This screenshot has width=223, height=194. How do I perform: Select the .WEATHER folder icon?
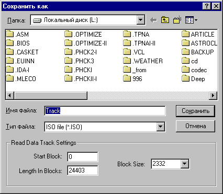(x=127, y=61)
